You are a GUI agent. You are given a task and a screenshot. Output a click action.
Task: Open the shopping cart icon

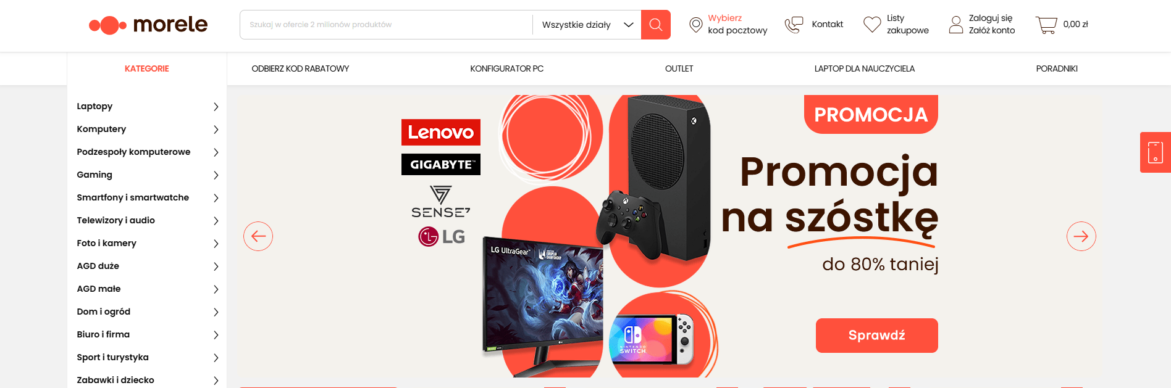point(1046,25)
